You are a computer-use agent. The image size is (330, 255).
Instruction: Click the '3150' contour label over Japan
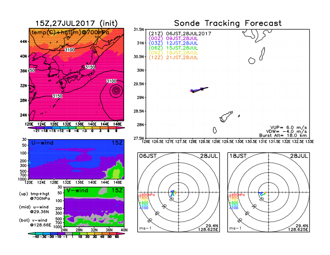tap(90, 67)
